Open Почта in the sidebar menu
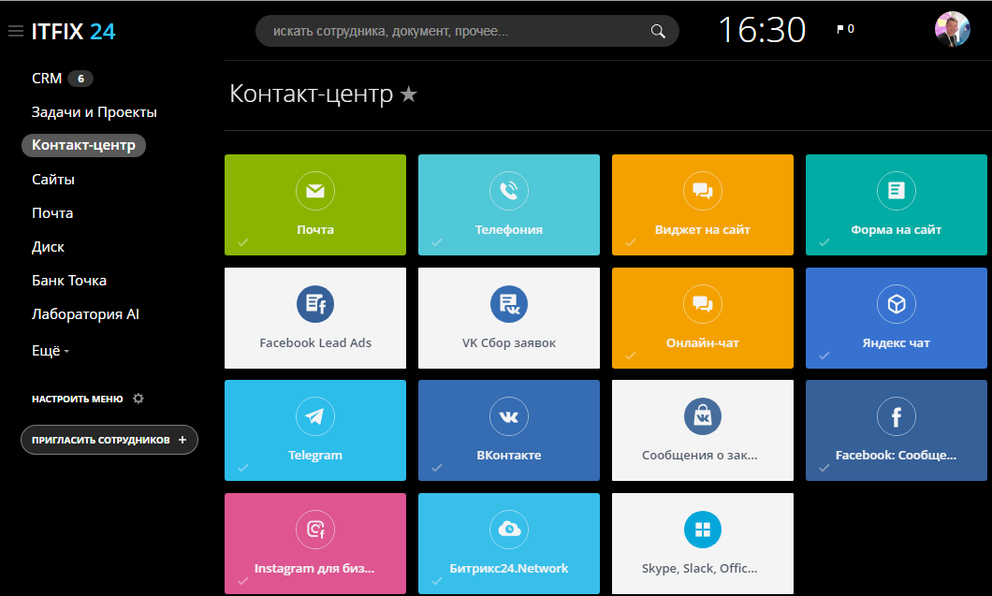992x596 pixels. coord(52,213)
